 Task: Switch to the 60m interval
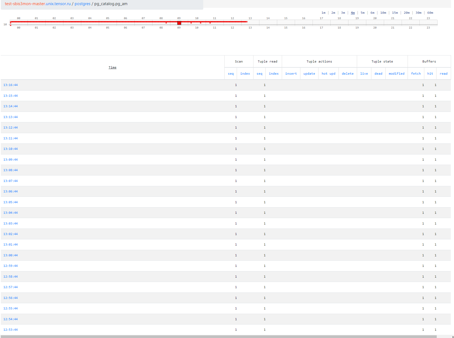(x=430, y=13)
